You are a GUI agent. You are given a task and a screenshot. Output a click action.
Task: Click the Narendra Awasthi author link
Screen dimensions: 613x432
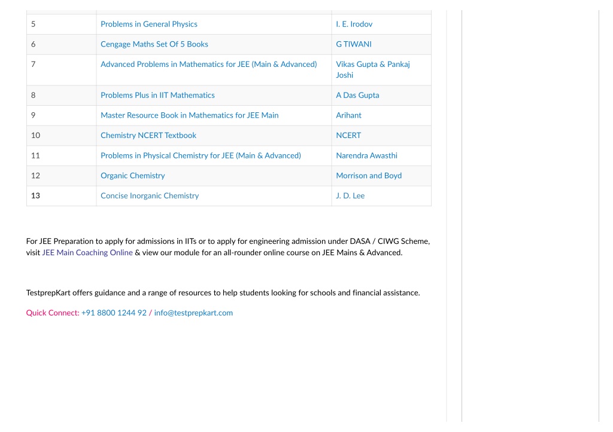pyautogui.click(x=367, y=155)
